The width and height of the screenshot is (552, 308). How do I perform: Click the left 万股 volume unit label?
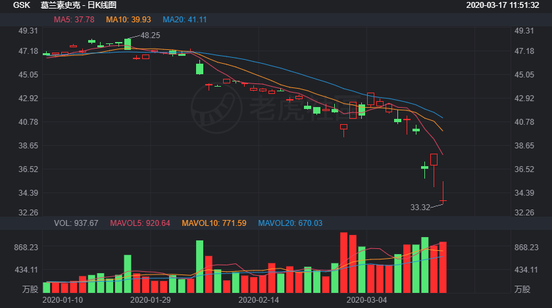[30, 290]
